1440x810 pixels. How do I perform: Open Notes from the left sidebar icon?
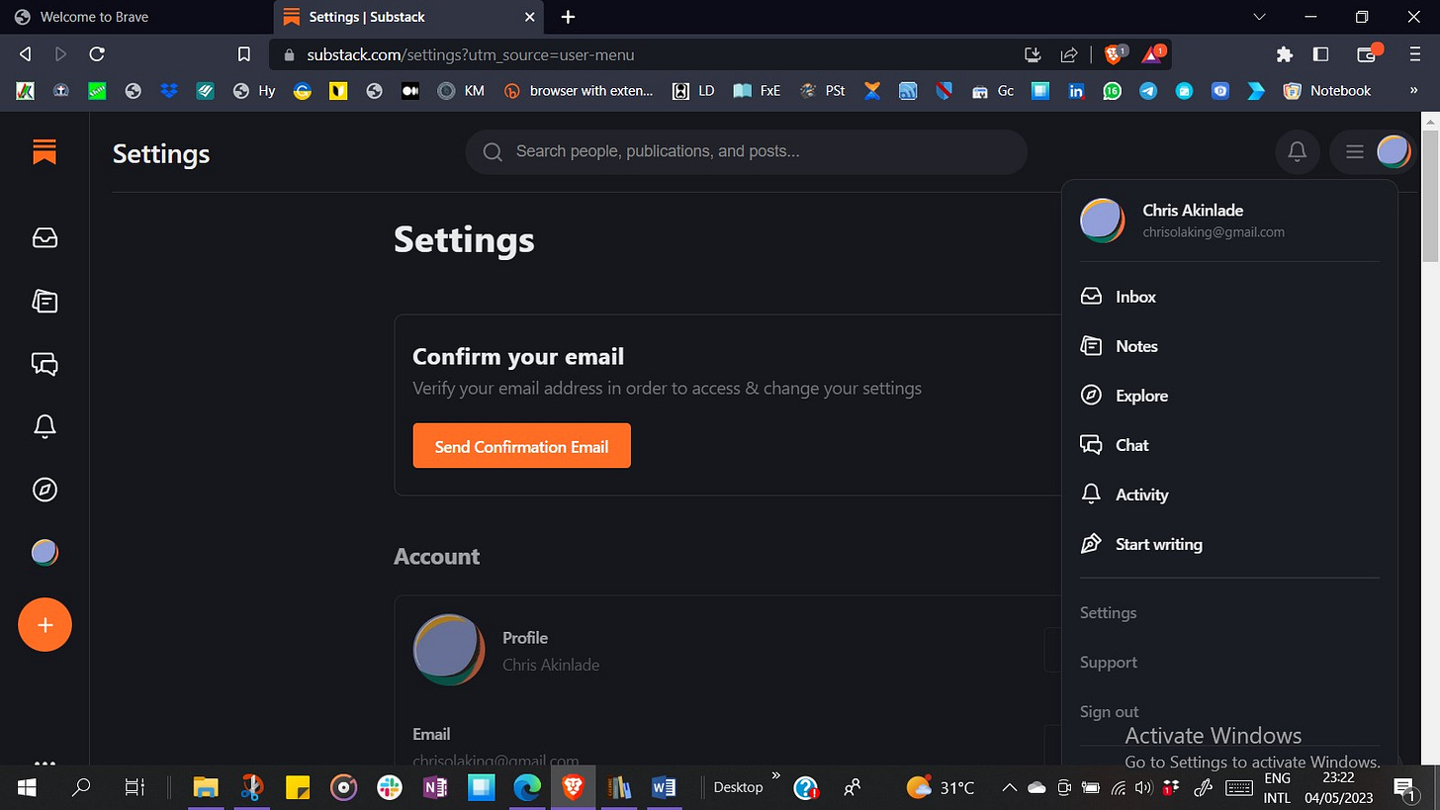tap(45, 301)
